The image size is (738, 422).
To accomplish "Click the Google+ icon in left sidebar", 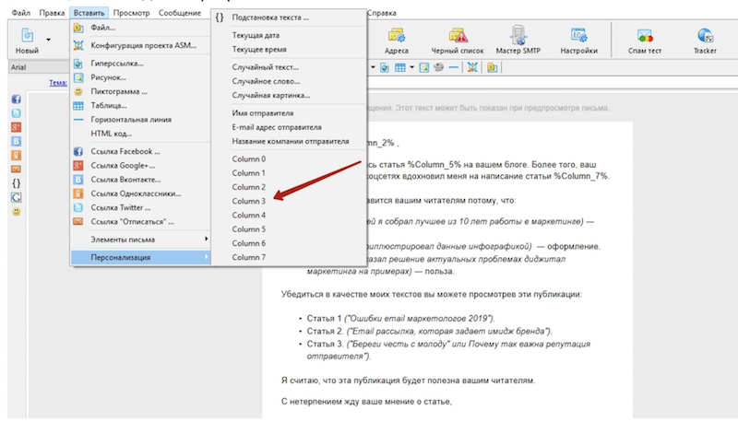I will [16, 127].
